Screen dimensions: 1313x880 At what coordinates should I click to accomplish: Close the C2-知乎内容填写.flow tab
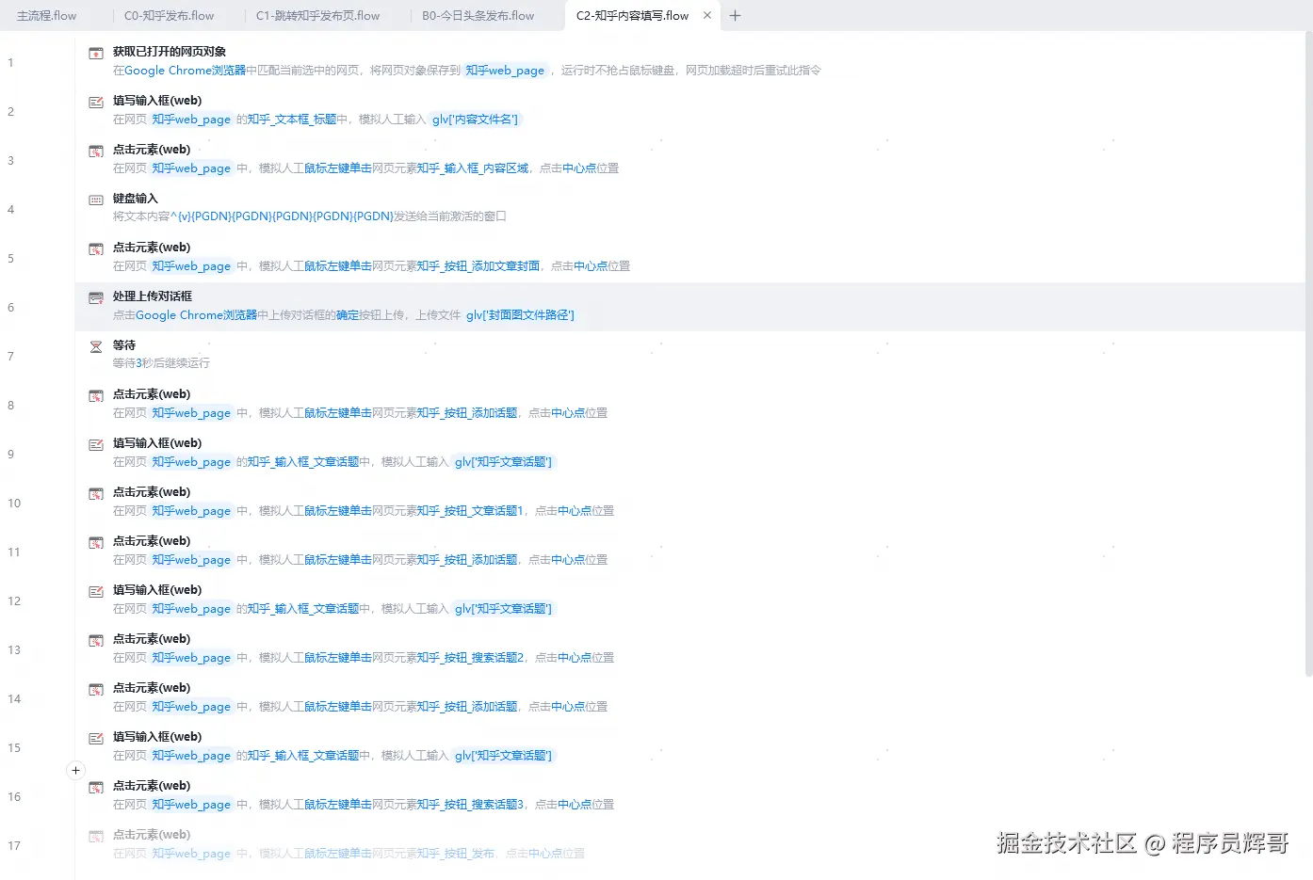707,15
